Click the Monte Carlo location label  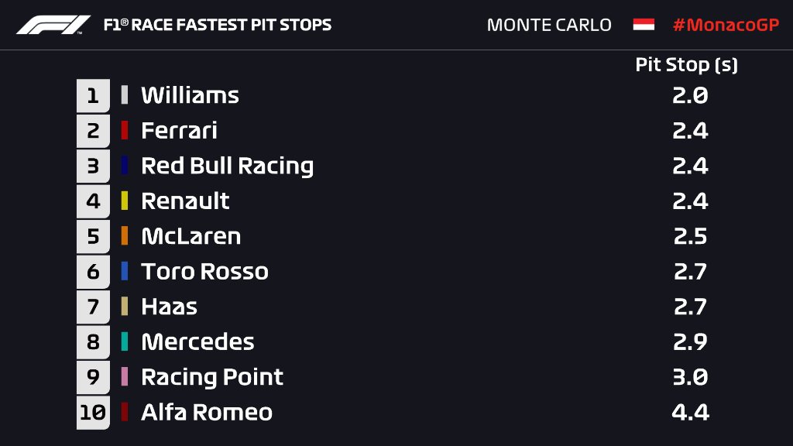click(549, 25)
